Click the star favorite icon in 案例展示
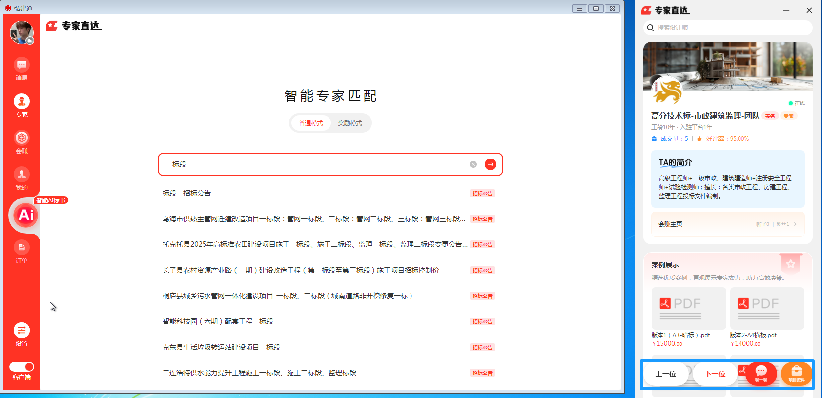 [791, 264]
